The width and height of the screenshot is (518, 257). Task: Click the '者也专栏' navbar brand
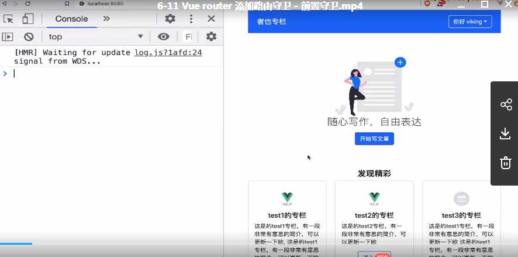pos(271,22)
